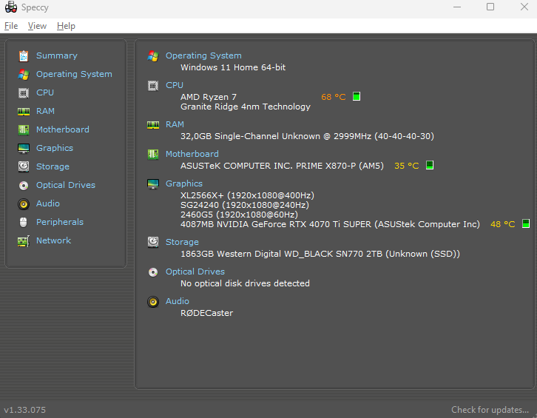Open the View menu

37,26
